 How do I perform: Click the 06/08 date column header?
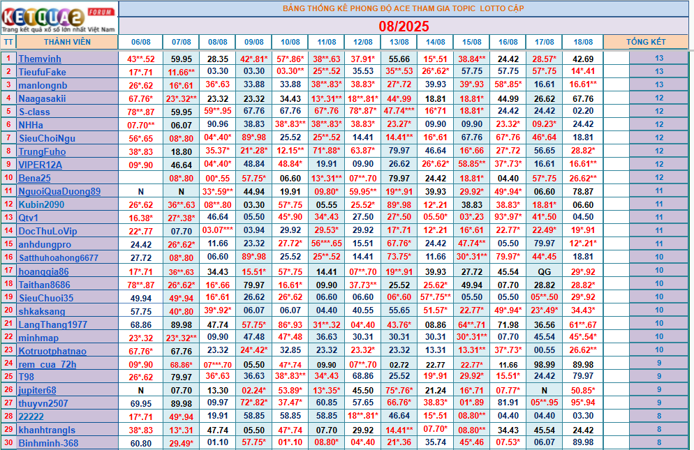(x=141, y=42)
